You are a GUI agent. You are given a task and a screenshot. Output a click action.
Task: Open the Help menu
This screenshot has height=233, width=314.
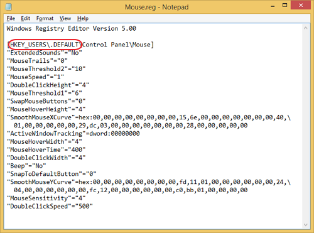[x=83, y=18]
